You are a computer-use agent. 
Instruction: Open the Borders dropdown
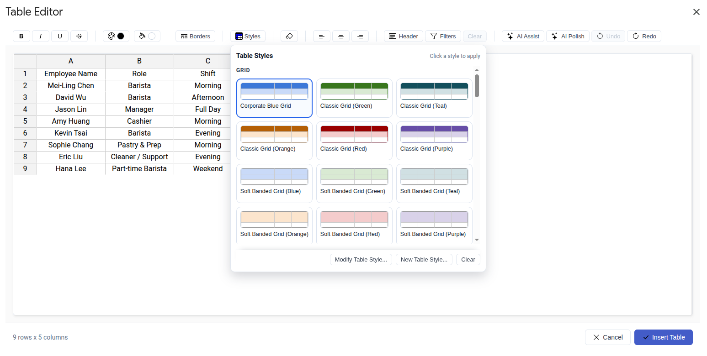[x=195, y=36]
